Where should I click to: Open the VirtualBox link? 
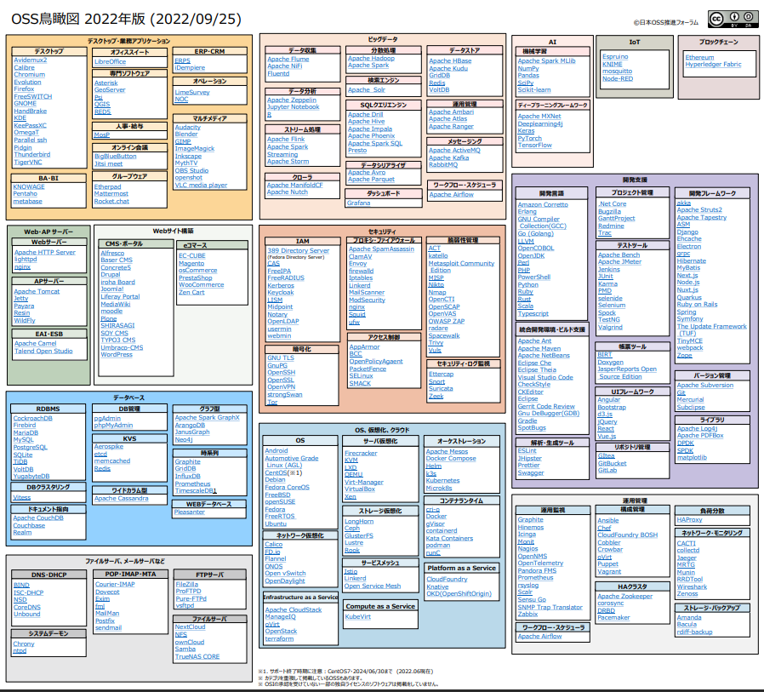[360, 489]
